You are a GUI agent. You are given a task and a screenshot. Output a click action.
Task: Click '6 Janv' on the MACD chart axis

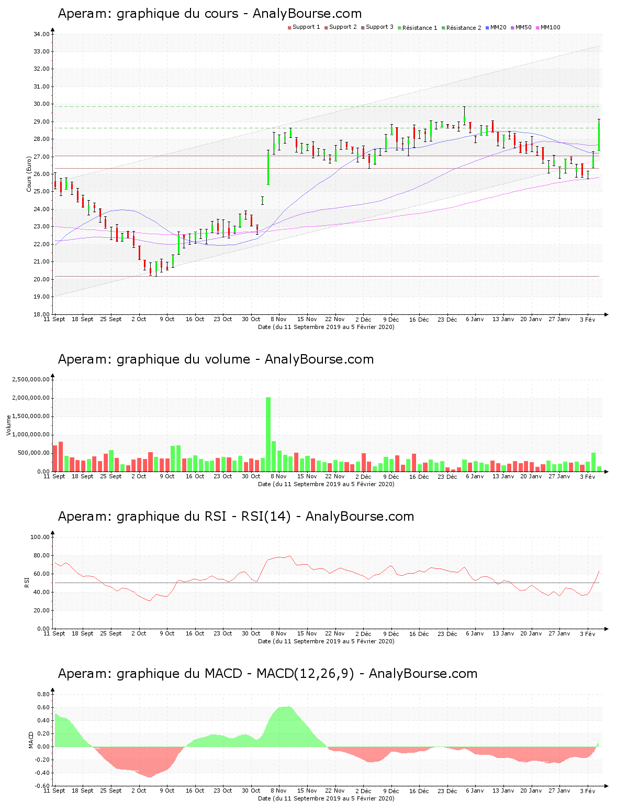click(475, 791)
